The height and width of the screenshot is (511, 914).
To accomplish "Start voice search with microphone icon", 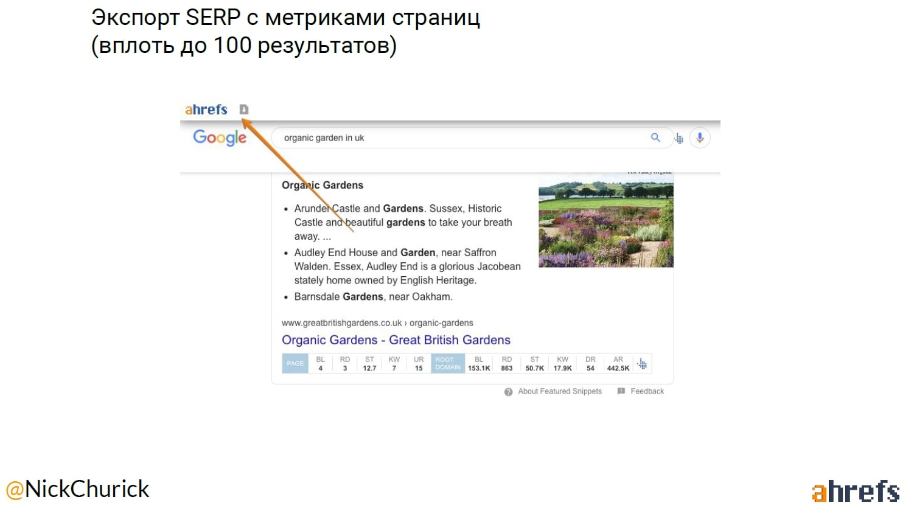I will (x=700, y=138).
